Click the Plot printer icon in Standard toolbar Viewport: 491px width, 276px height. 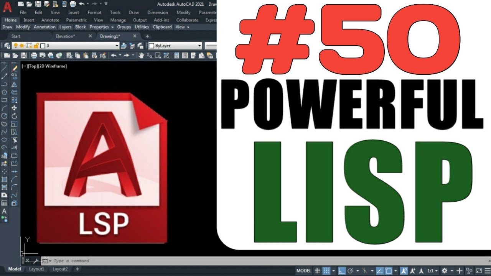coord(34,56)
